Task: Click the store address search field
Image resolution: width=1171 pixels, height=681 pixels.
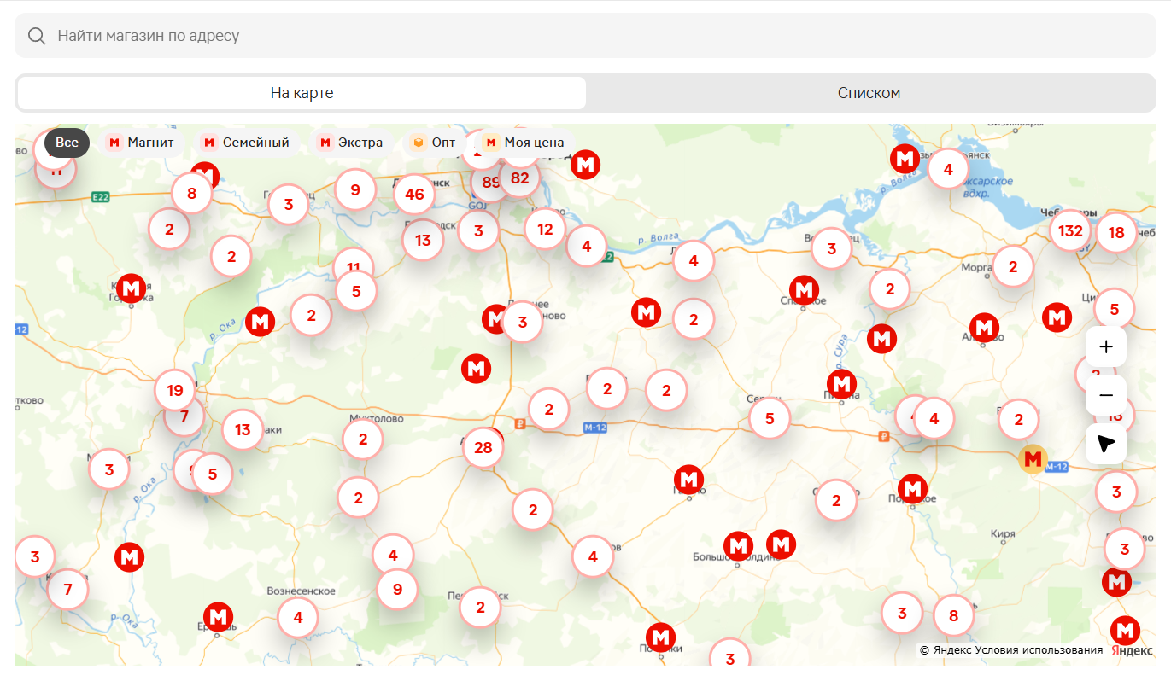Action: (x=585, y=36)
